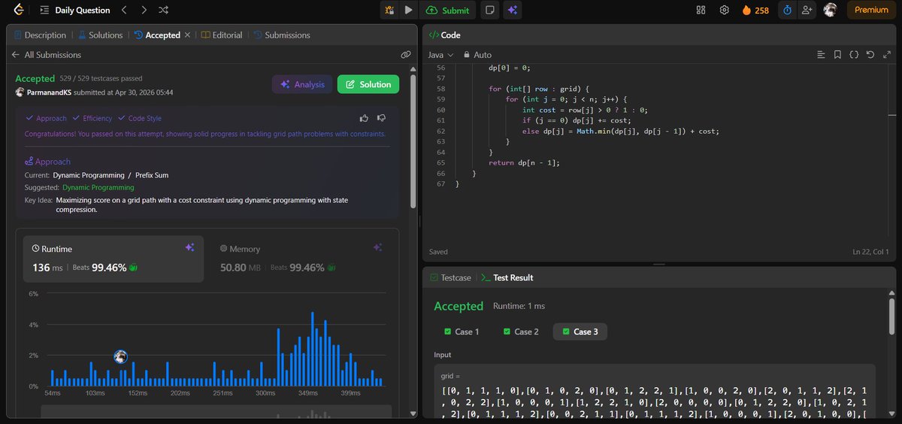Switch to the Editorial tab
The image size is (902, 424).
pyautogui.click(x=222, y=35)
